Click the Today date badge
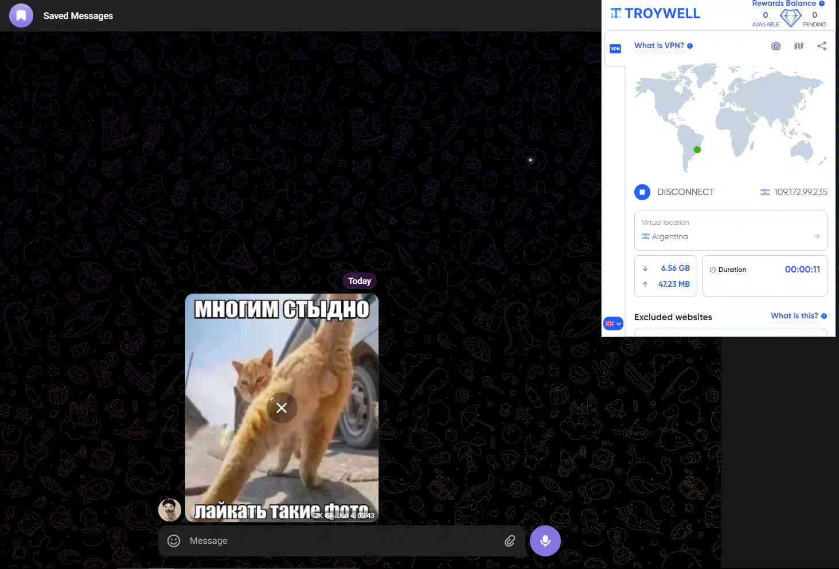 click(x=360, y=281)
